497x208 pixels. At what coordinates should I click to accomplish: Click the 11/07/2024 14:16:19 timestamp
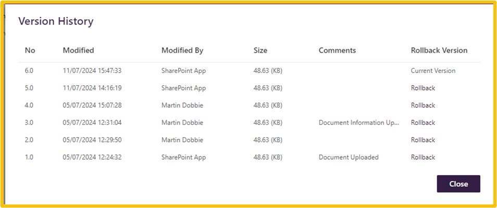[x=92, y=88]
